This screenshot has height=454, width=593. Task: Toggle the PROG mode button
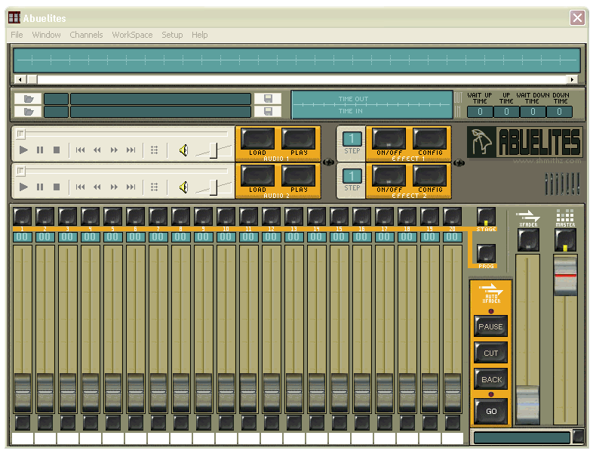point(486,254)
